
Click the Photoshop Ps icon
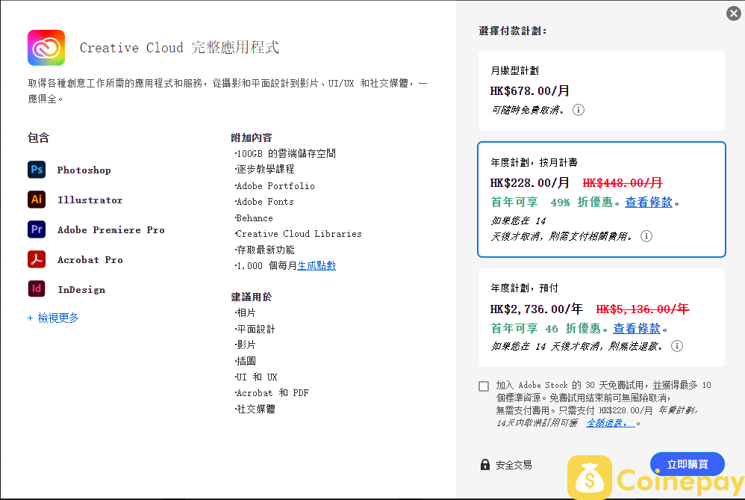coord(37,170)
